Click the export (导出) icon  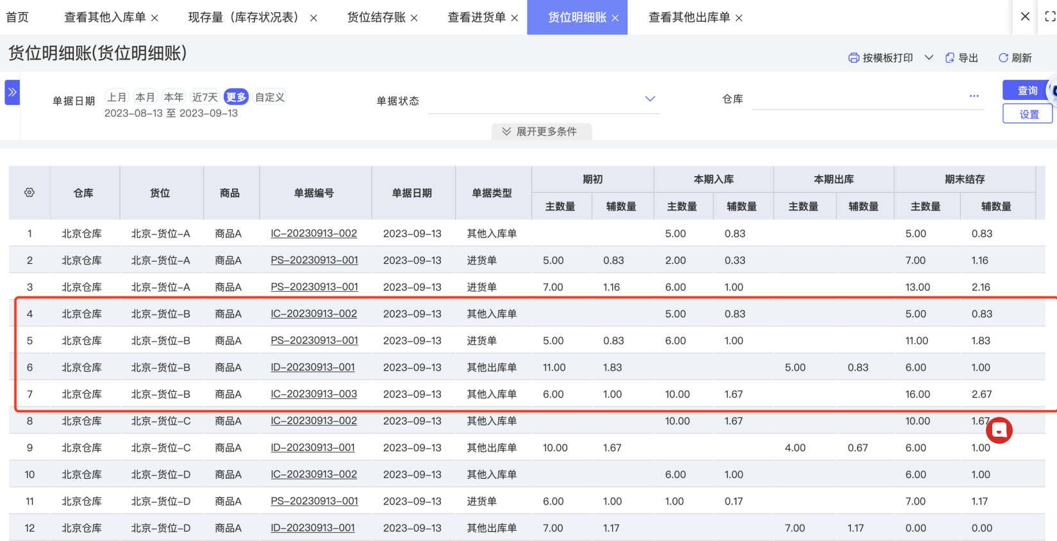pyautogui.click(x=950, y=58)
